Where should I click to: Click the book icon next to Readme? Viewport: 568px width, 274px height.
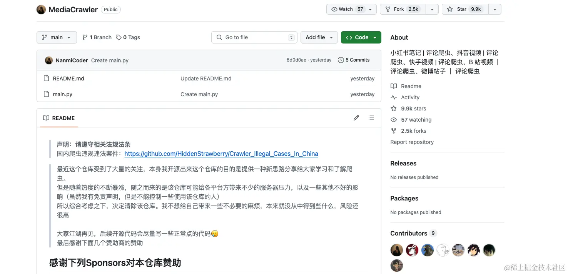[394, 86]
